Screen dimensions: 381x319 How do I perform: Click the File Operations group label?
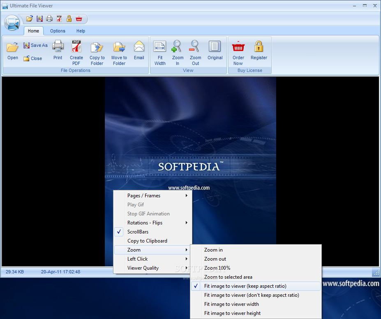click(76, 70)
